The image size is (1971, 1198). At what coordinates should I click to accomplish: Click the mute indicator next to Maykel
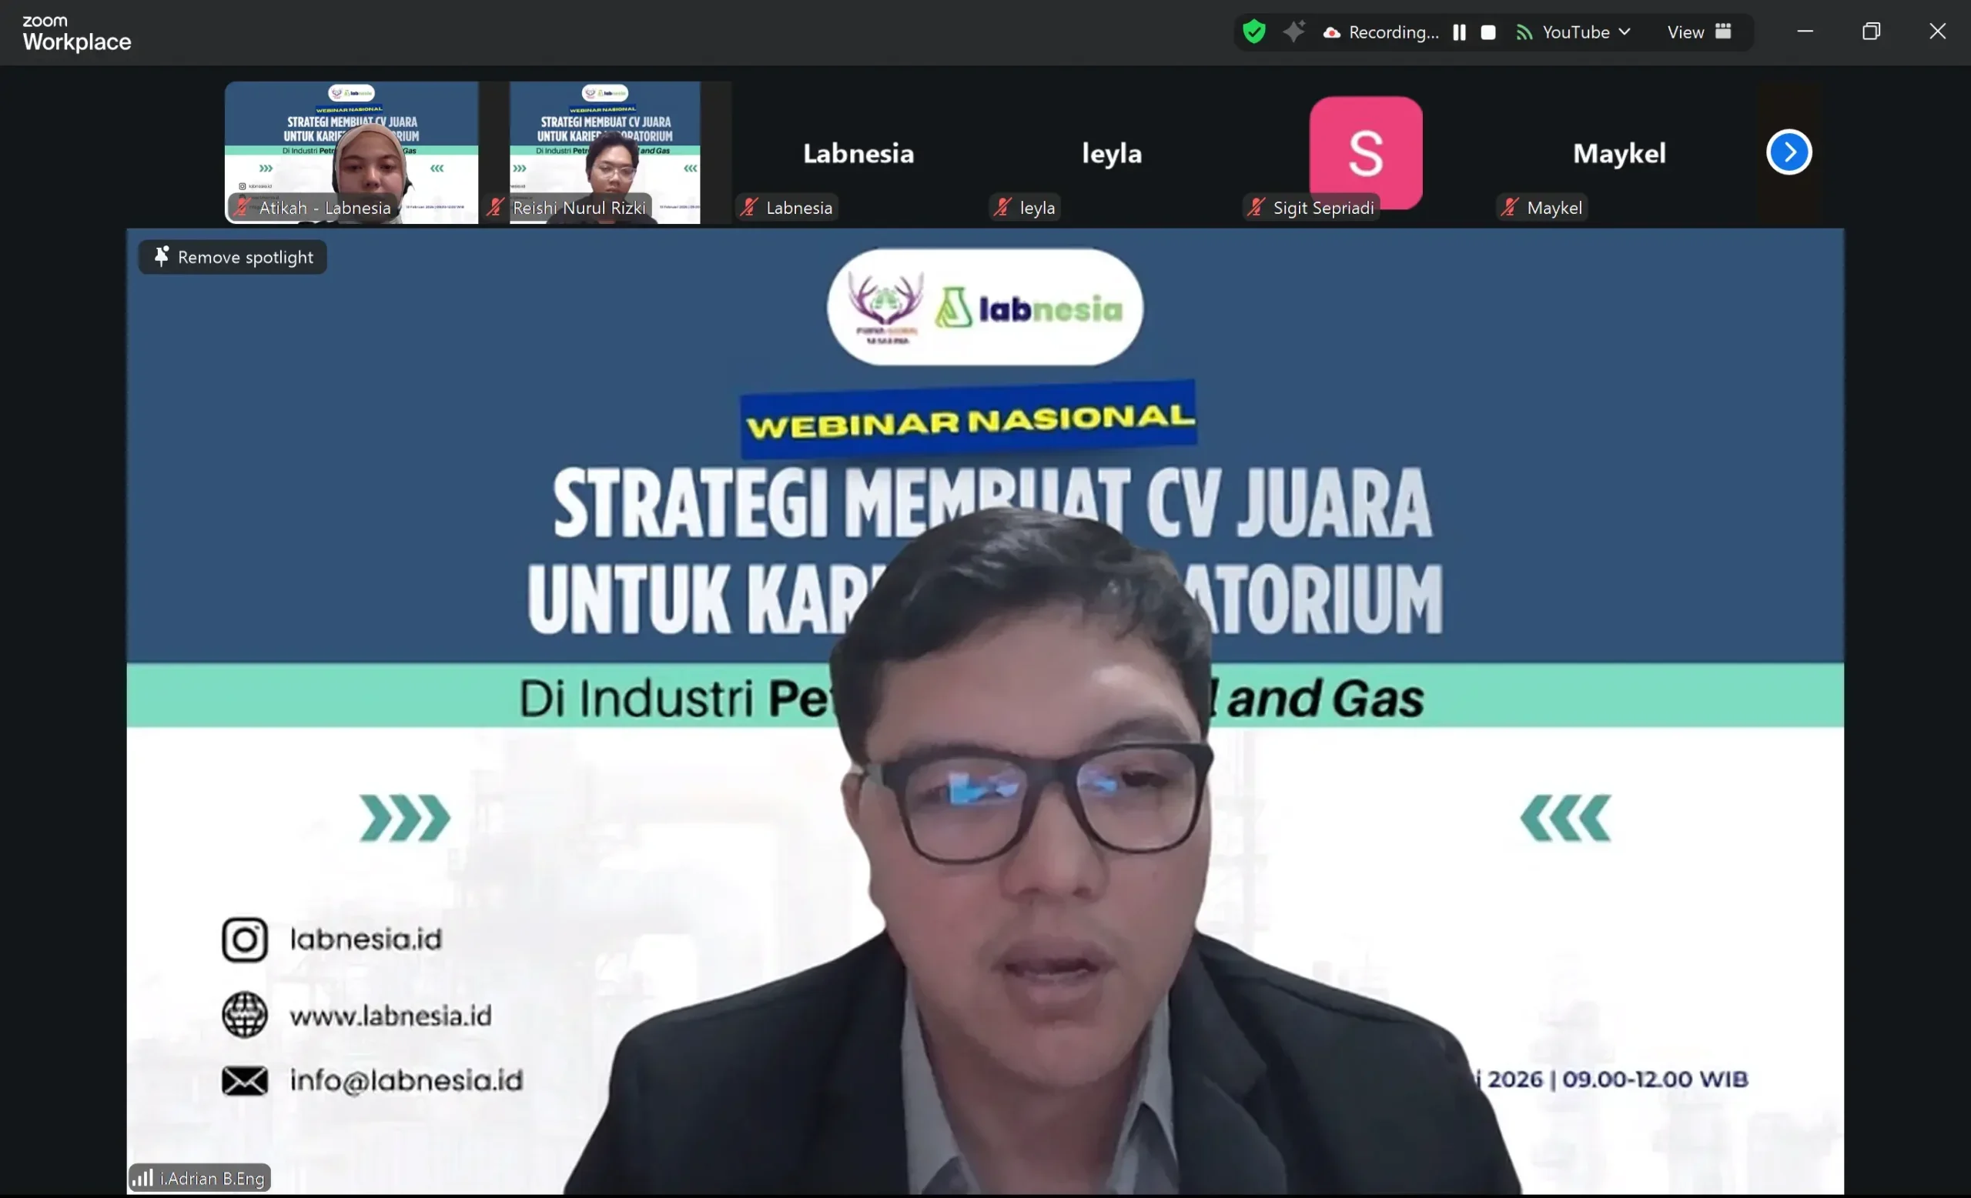pyautogui.click(x=1510, y=207)
